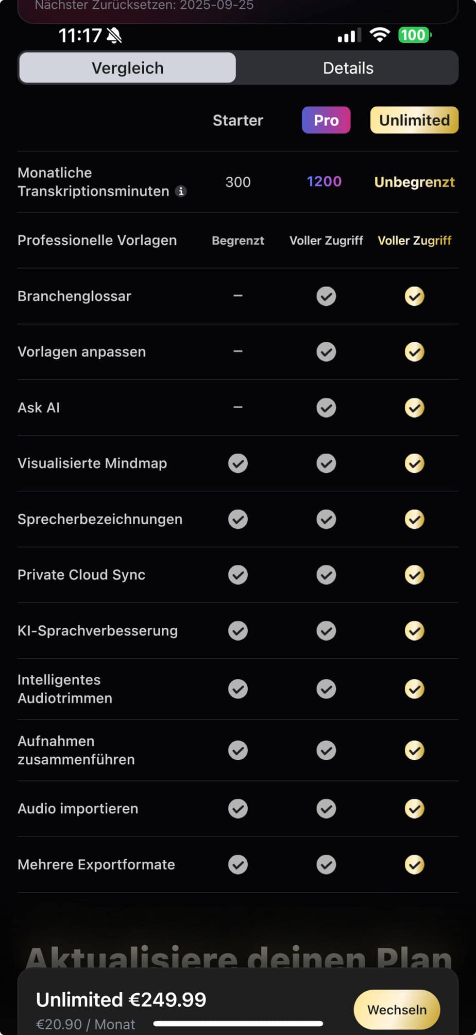Select the Starter plan column header
Screen dimensions: 476x1035
(x=238, y=120)
